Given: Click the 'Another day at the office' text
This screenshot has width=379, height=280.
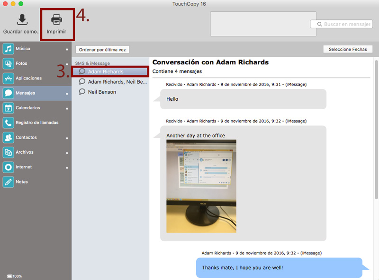Looking at the screenshot, I should [x=196, y=135].
